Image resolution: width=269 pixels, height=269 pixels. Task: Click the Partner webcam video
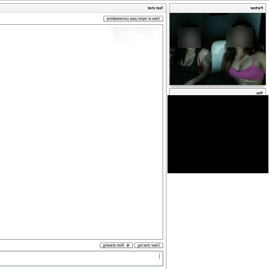click(x=218, y=49)
